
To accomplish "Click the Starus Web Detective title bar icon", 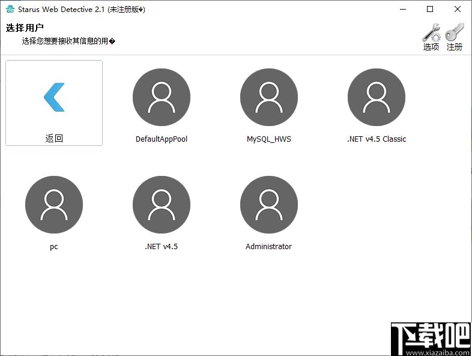I will point(10,10).
